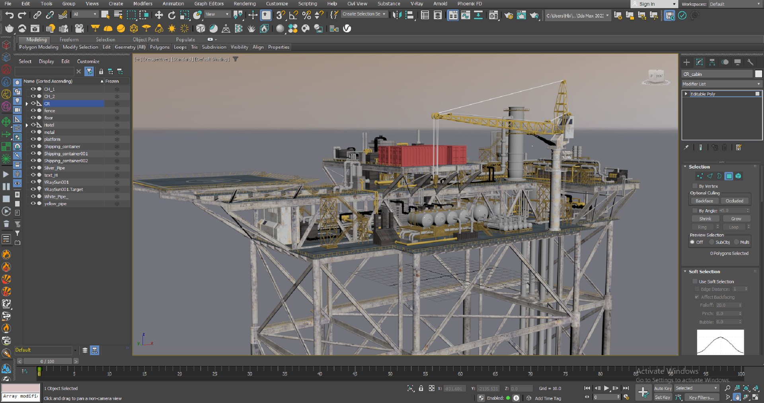Click the Shrink selection button

tap(705, 219)
